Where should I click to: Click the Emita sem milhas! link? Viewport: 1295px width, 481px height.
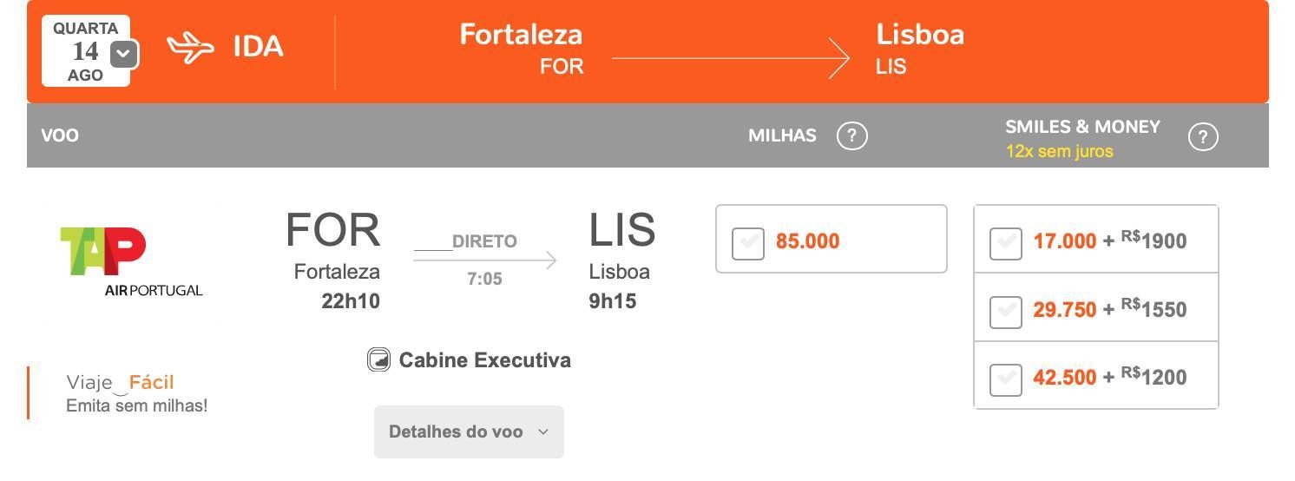[136, 405]
